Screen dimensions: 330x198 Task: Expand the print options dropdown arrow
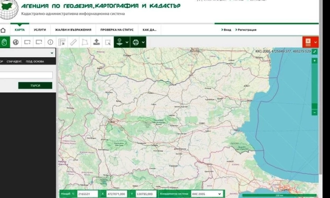click(143, 42)
